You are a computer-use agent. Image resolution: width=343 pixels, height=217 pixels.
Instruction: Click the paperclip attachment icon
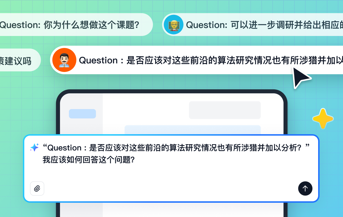point(37,188)
